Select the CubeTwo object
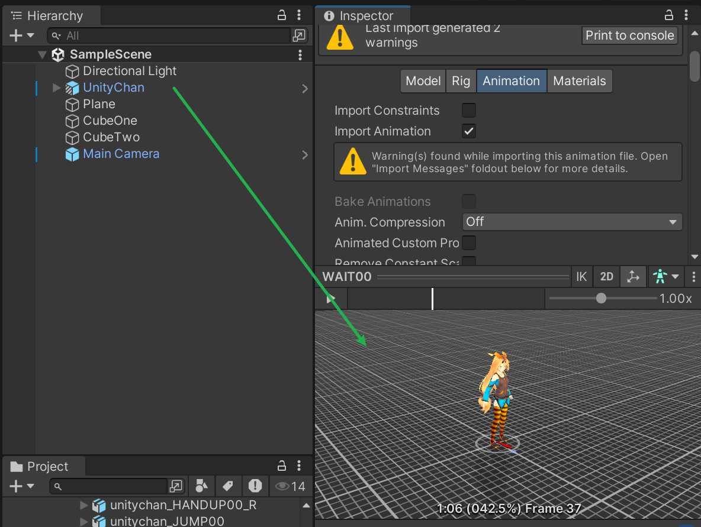 coord(111,137)
